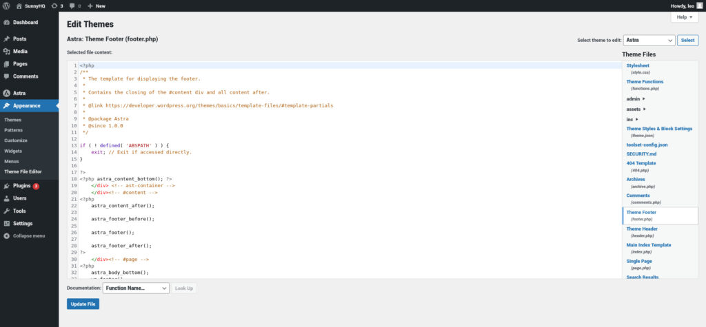Image resolution: width=706 pixels, height=327 pixels.
Task: Click the developer.wordpress.org @link comment line
Action: pos(208,105)
